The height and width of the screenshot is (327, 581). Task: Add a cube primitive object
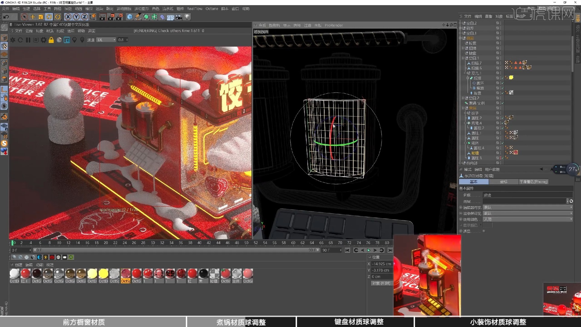pos(130,17)
